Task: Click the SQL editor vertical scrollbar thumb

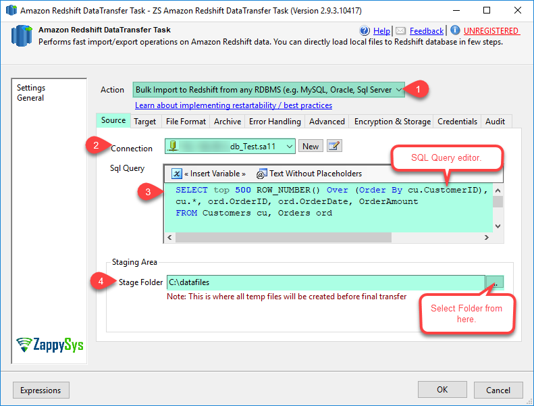Action: 498,201
